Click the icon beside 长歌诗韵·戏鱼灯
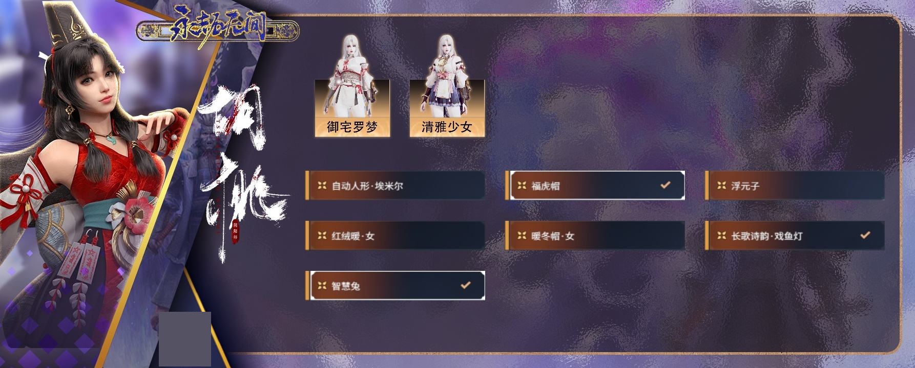Image resolution: width=915 pixels, height=368 pixels. pyautogui.click(x=721, y=236)
